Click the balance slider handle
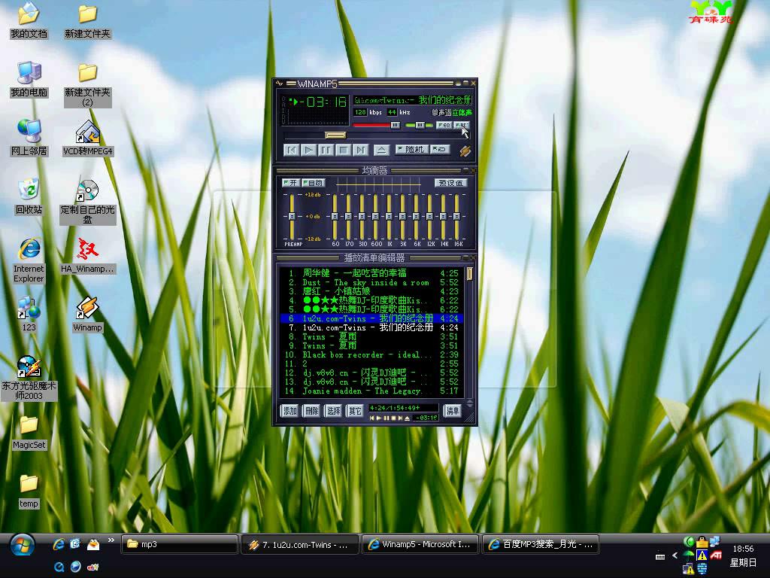 420,126
